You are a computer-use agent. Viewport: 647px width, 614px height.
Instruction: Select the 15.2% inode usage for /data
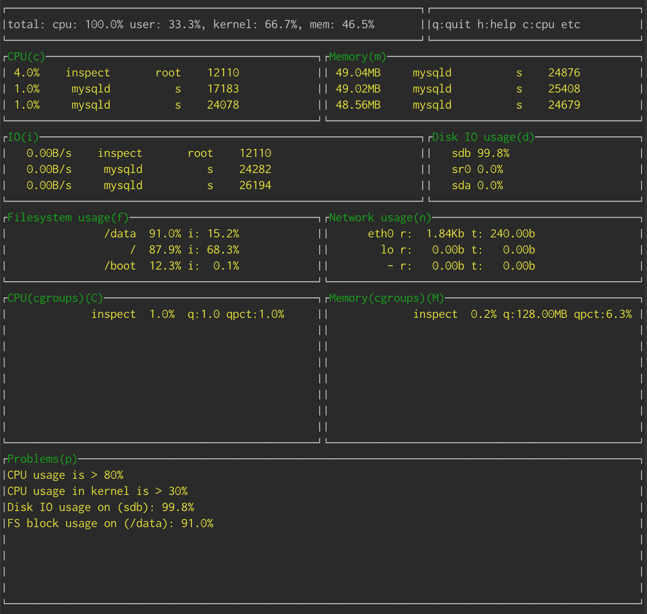click(223, 234)
